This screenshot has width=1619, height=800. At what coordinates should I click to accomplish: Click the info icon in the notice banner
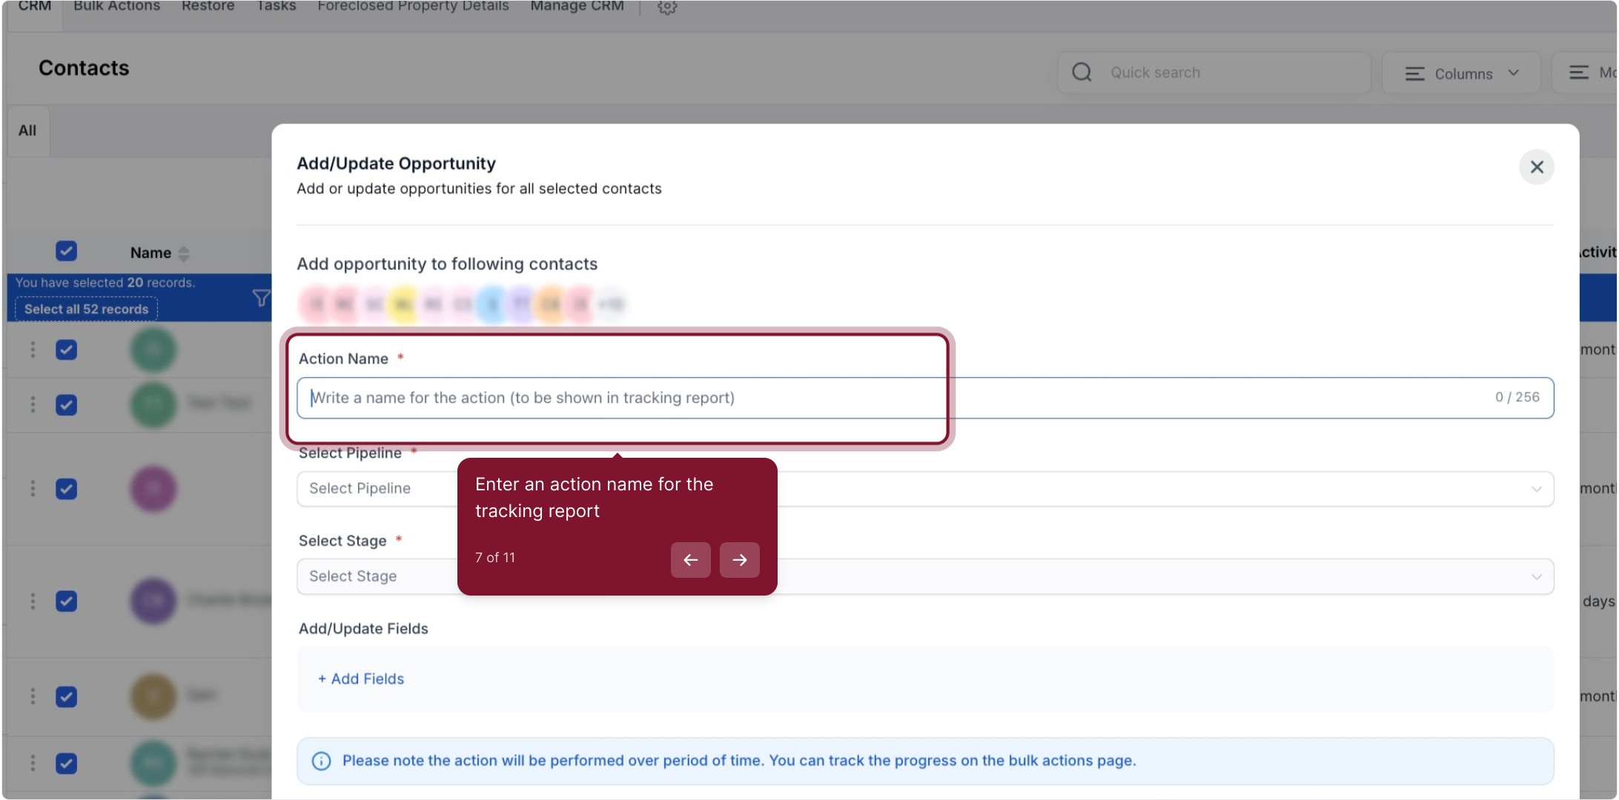(321, 761)
